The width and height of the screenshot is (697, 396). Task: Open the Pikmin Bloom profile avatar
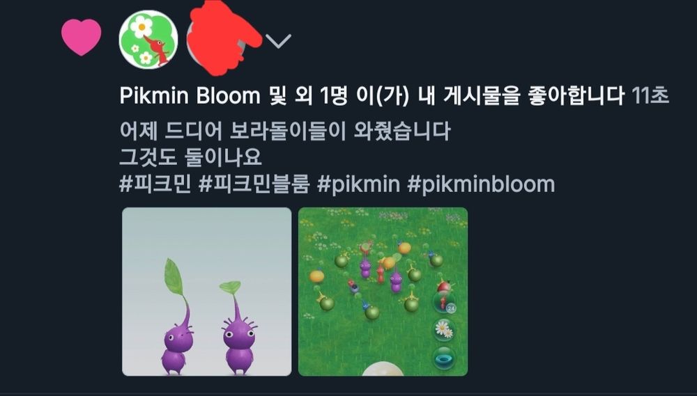[x=148, y=40]
